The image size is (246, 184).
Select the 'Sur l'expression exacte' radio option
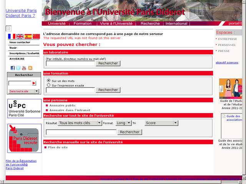point(49,85)
